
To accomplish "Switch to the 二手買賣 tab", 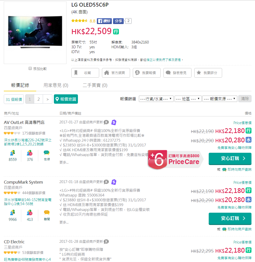I will pos(95,85).
